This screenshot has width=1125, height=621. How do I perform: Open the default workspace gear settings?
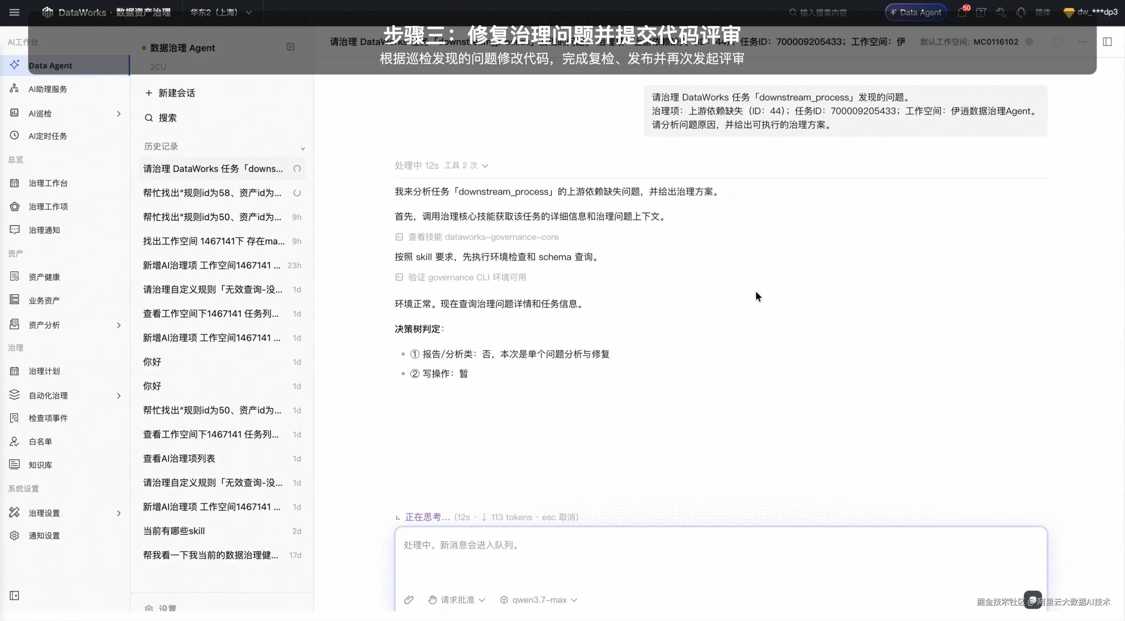pyautogui.click(x=1029, y=42)
